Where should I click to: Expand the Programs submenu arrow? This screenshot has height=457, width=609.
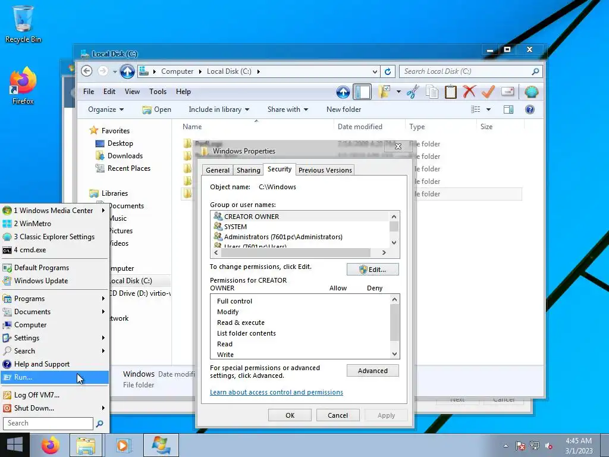click(x=103, y=299)
